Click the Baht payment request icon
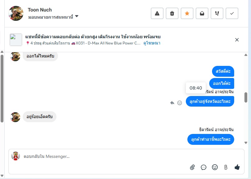Viewport: 251px width, 179px height. click(x=226, y=167)
